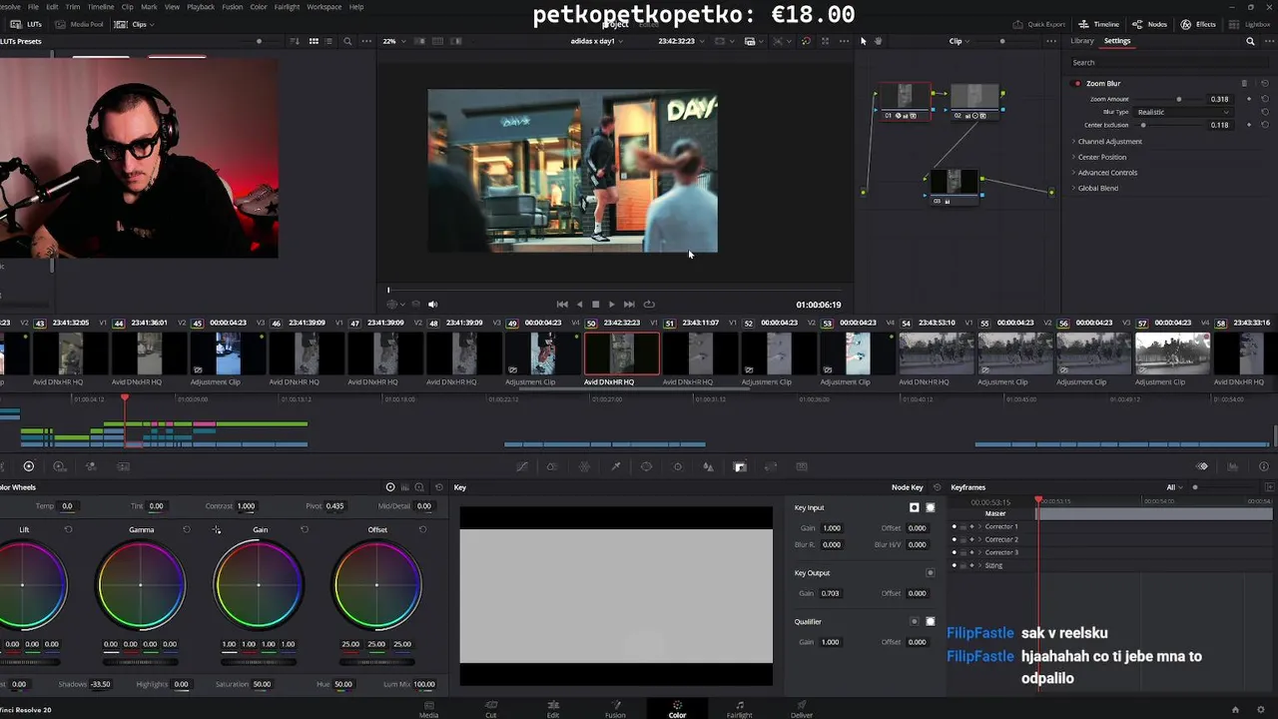
Task: Open the Qualifier eyedropper palette
Action: click(615, 466)
